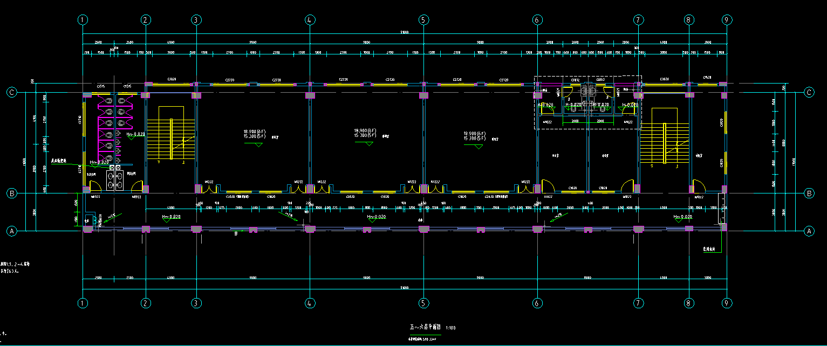The height and width of the screenshot is (346, 827).
Task: Click grid axis bubble 7 at top
Action: [x=638, y=20]
